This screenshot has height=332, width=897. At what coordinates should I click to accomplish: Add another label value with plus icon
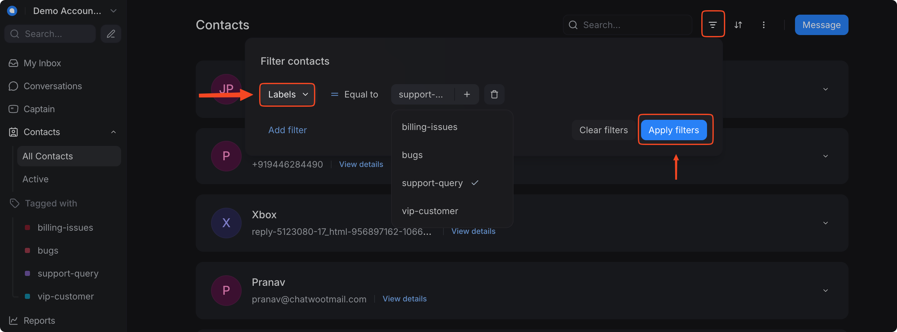pos(467,94)
